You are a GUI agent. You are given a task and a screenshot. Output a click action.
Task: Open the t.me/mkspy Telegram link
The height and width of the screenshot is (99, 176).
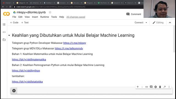[x=75, y=43]
